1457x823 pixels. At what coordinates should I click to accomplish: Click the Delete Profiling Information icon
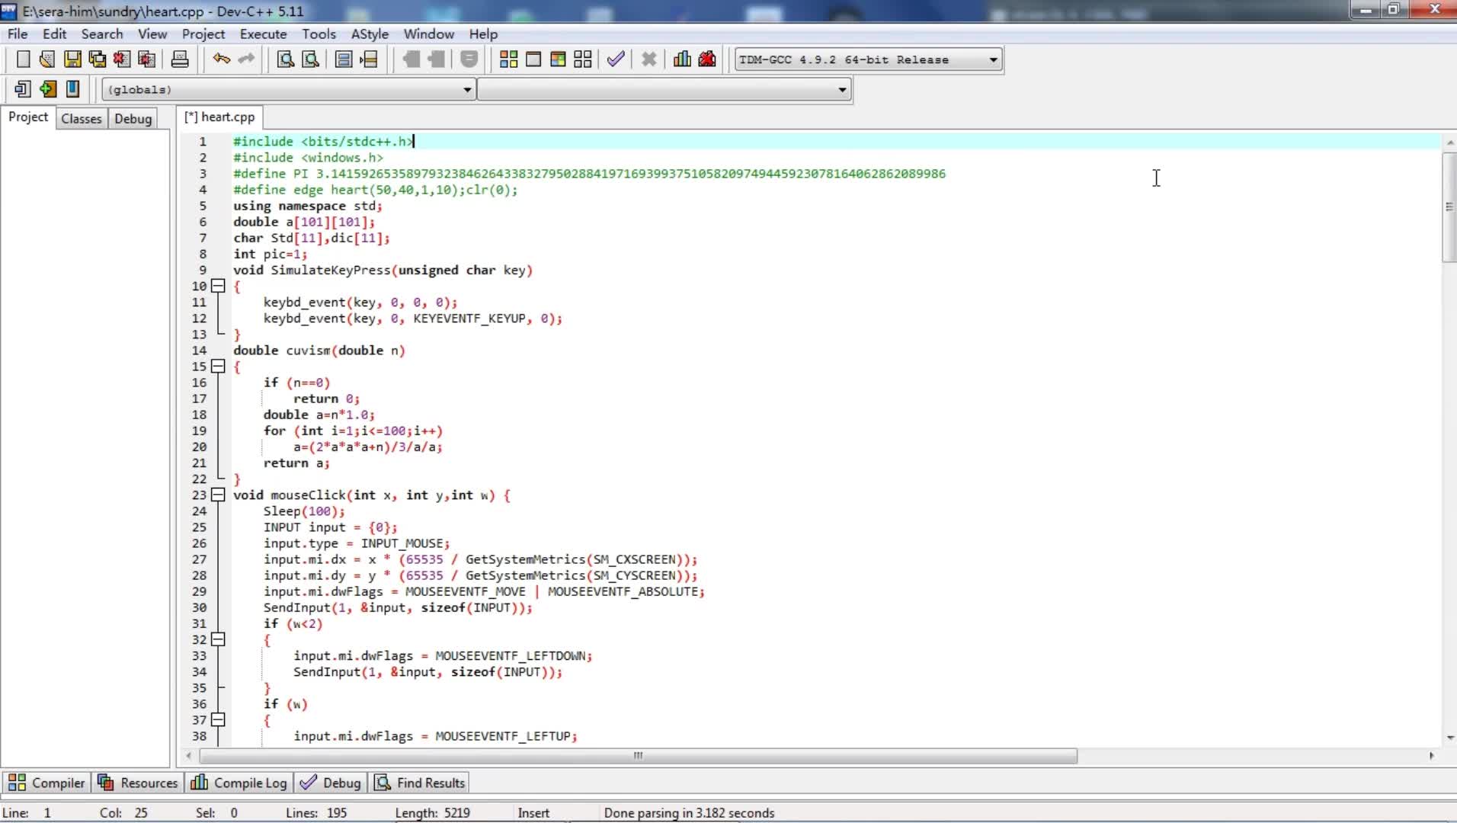point(707,59)
